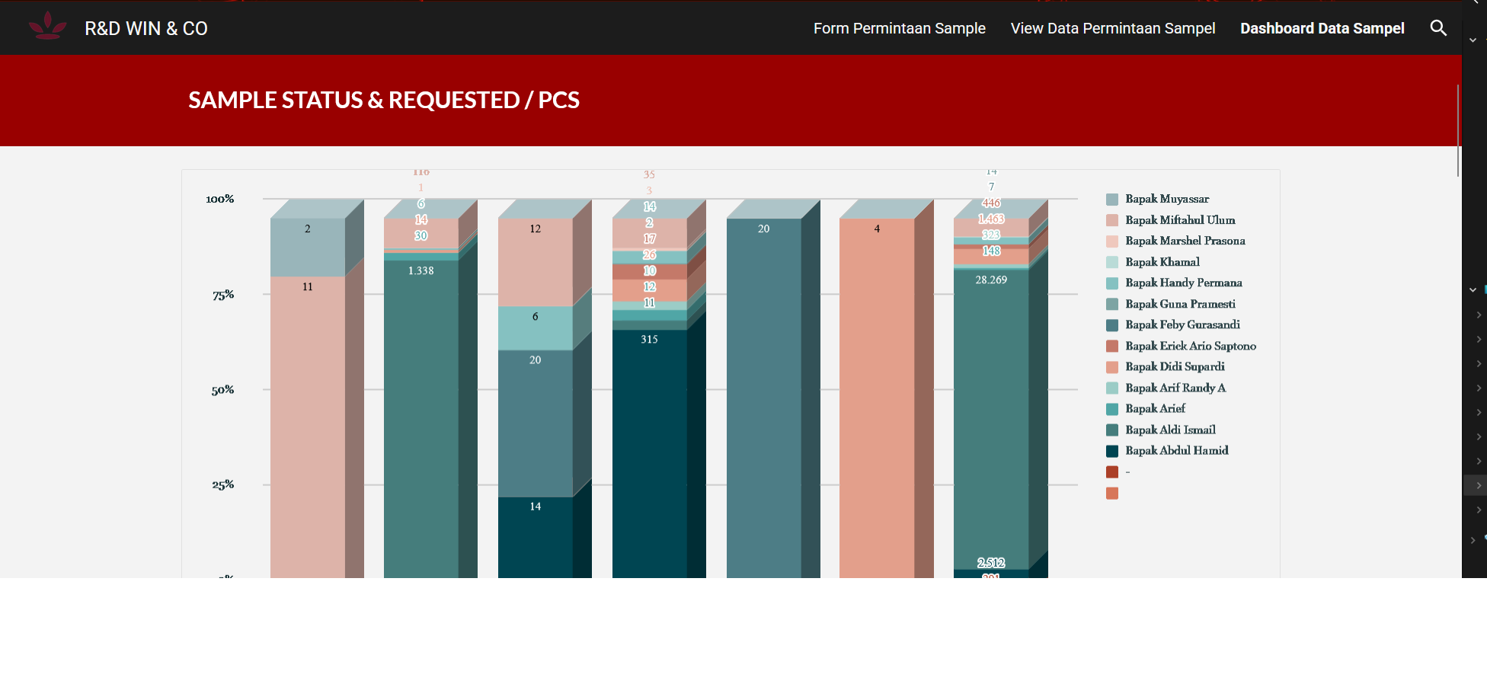The height and width of the screenshot is (687, 1487).
Task: Select Bapak Khamal legend label
Action: pos(1162,262)
